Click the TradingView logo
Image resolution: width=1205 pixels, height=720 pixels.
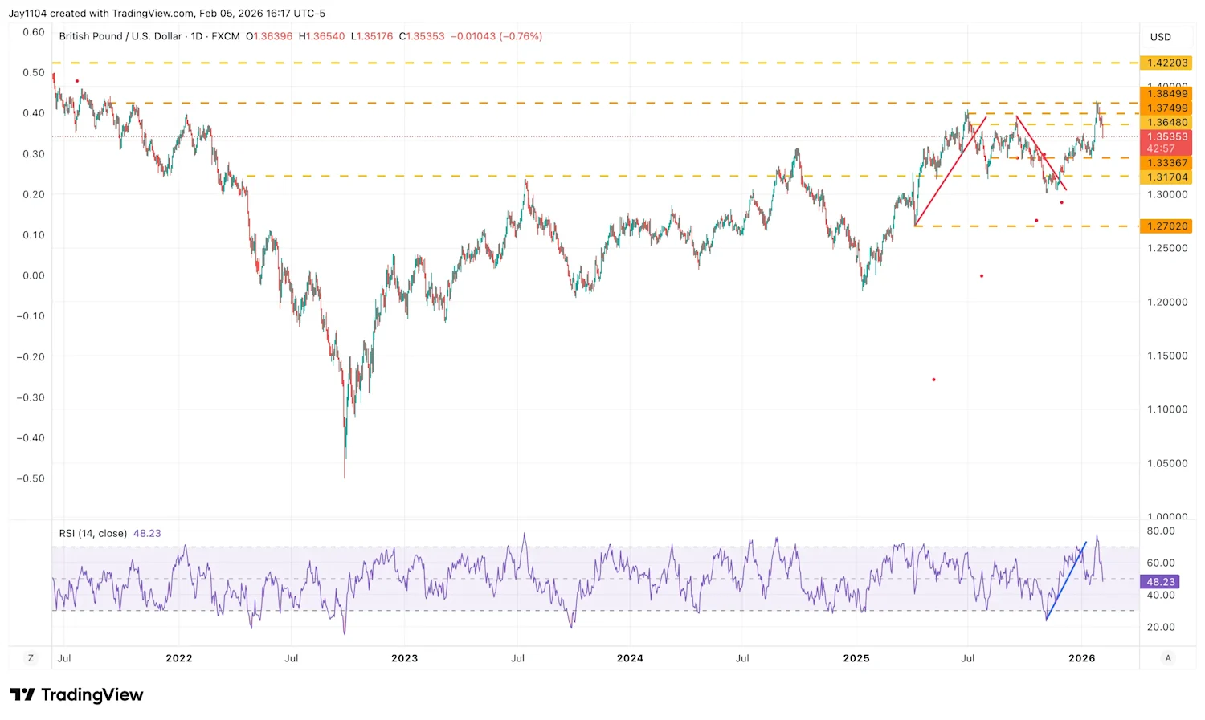click(x=76, y=694)
